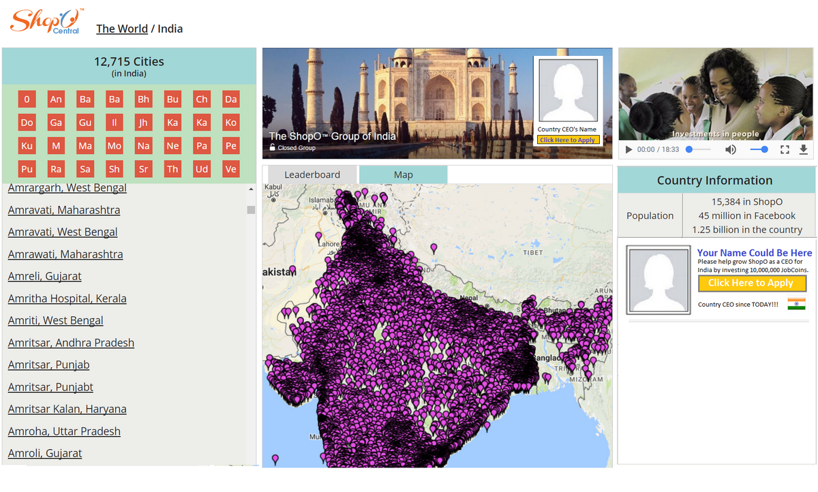
Task: Choose the Ko city index button
Action: (231, 123)
